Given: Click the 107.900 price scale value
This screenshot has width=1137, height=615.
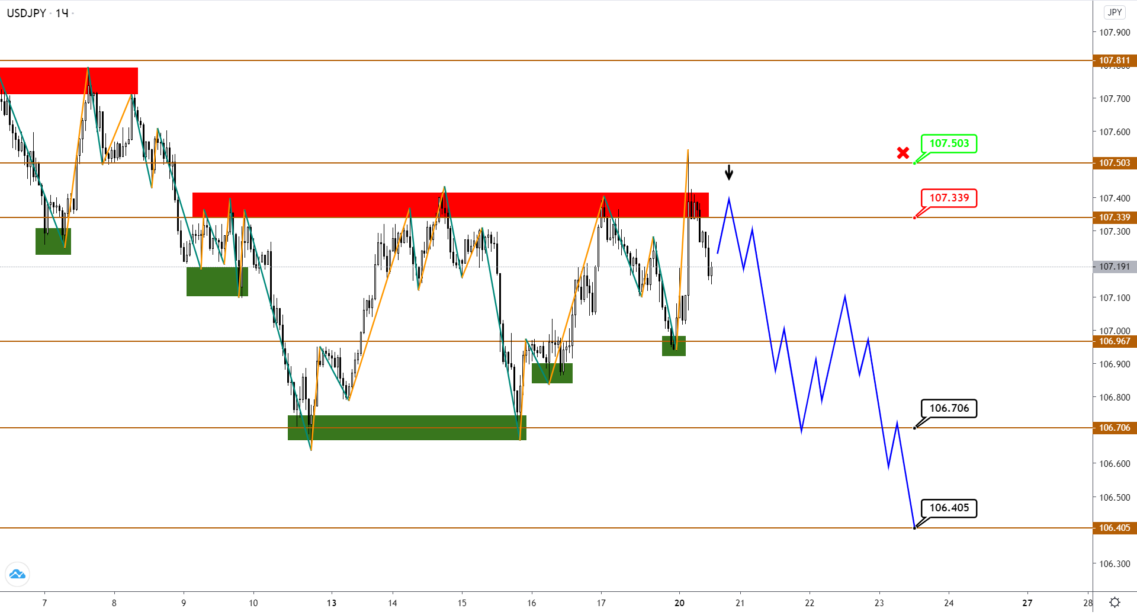Looking at the screenshot, I should point(1114,33).
